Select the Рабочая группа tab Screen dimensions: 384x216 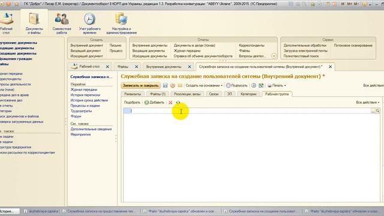tap(277, 94)
